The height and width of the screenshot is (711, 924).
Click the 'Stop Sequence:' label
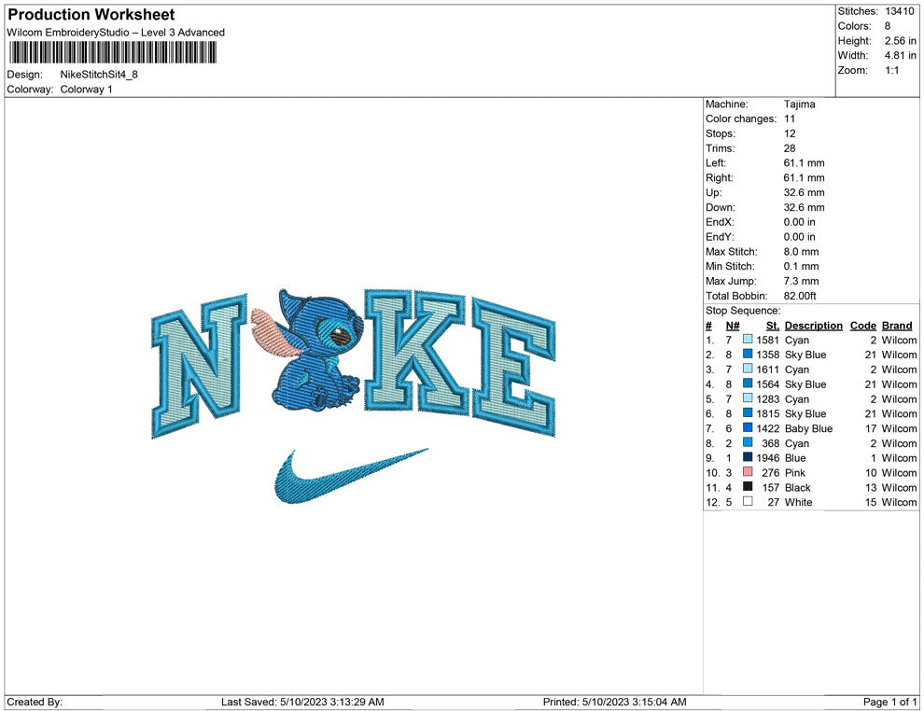743,311
